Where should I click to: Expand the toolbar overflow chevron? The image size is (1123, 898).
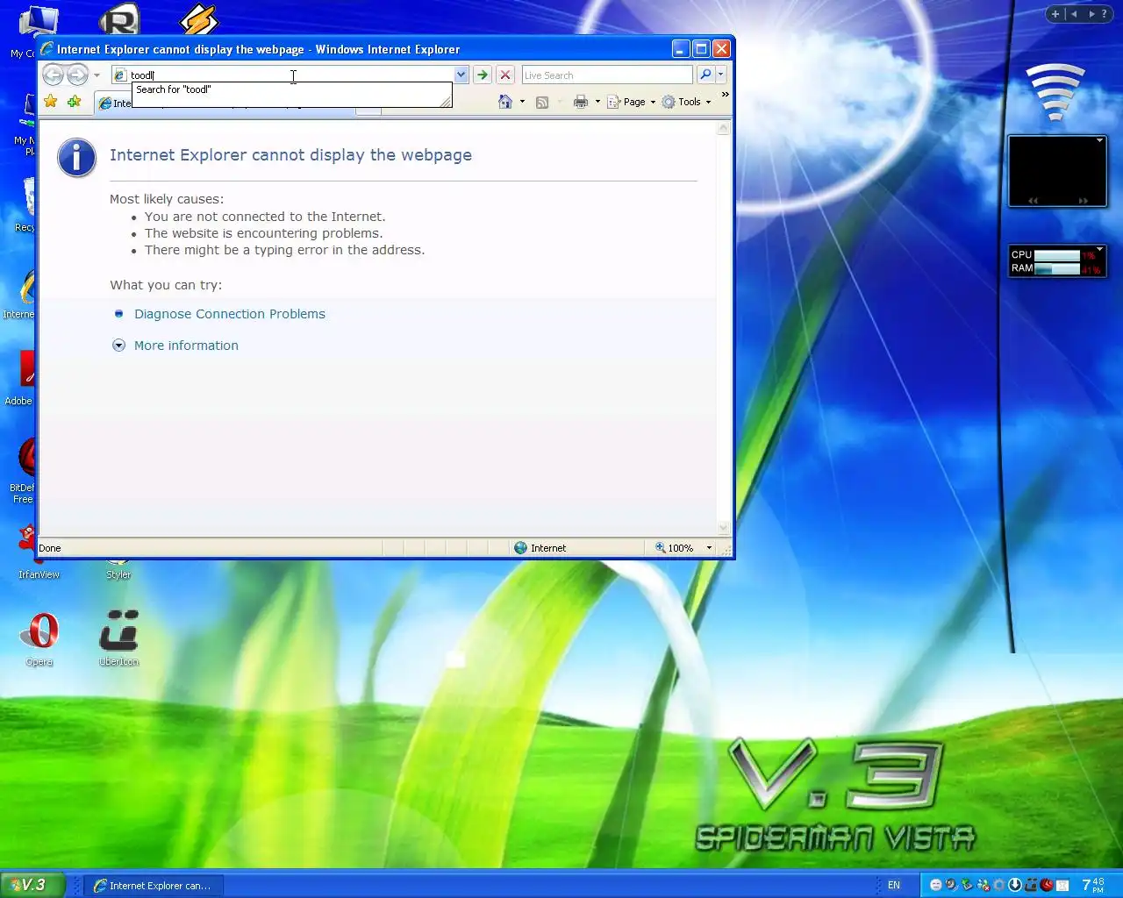tap(725, 95)
